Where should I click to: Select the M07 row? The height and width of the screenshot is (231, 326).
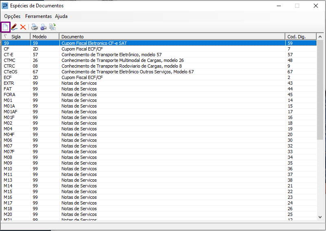[159, 146]
